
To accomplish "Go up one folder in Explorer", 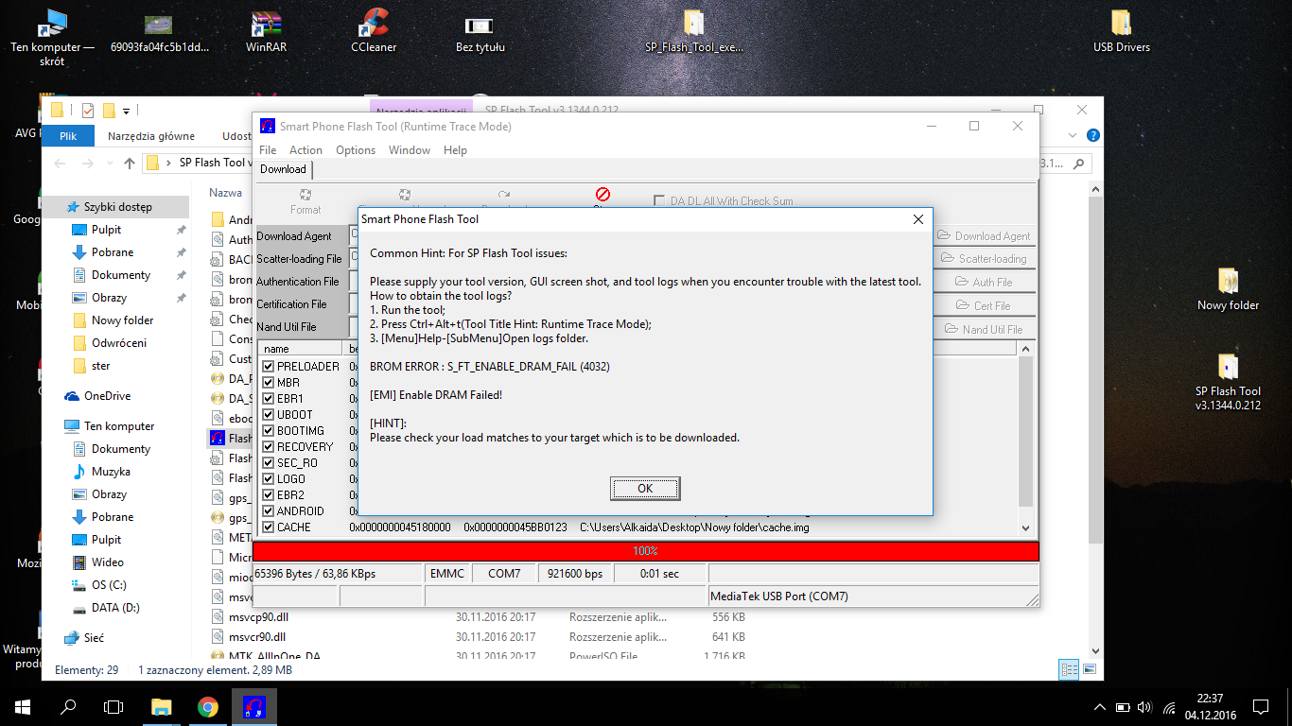I will 130,163.
